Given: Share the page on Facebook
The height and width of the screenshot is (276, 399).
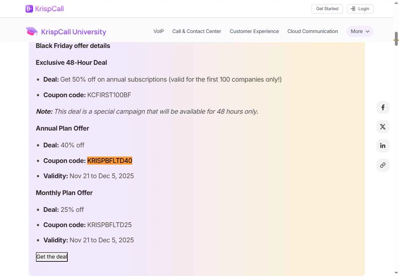Looking at the screenshot, I should pos(383,107).
